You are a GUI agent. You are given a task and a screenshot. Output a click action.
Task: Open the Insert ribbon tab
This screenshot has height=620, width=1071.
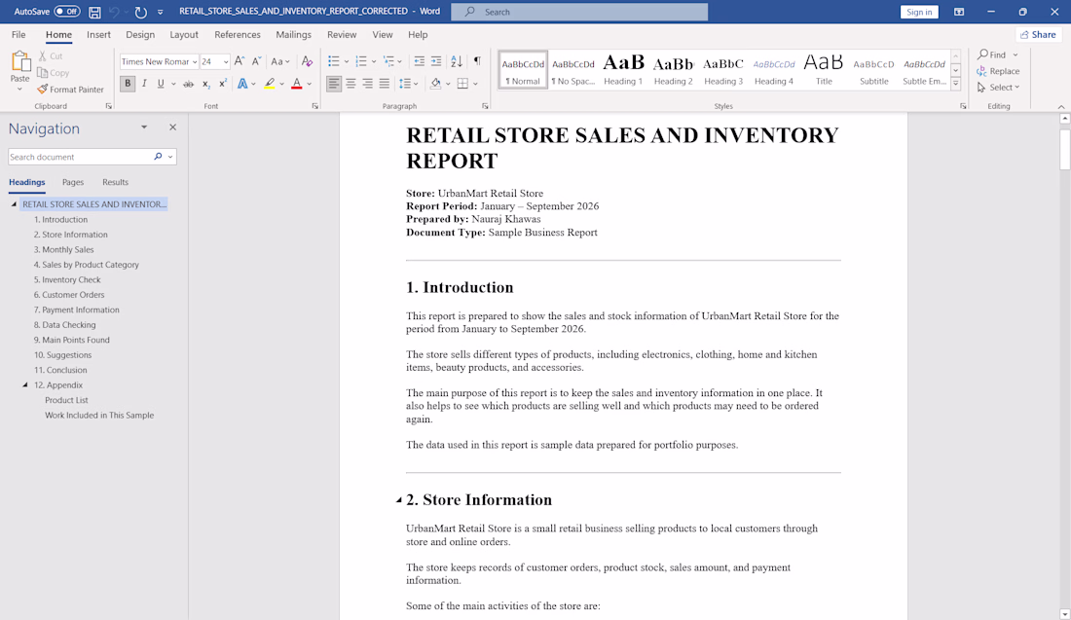(98, 35)
